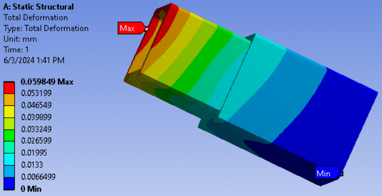Viewport: 382px width, 196px height.
Task: Select the dark blue legend band
Action: click(9, 183)
